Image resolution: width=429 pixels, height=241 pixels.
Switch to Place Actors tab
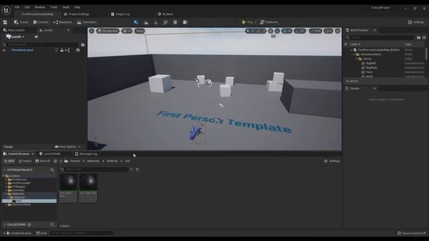click(14, 30)
